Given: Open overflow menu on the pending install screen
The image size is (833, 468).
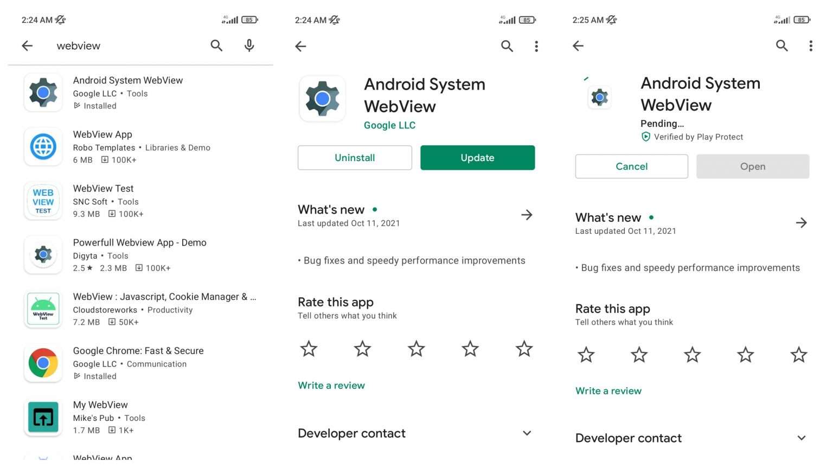Looking at the screenshot, I should pyautogui.click(x=811, y=46).
